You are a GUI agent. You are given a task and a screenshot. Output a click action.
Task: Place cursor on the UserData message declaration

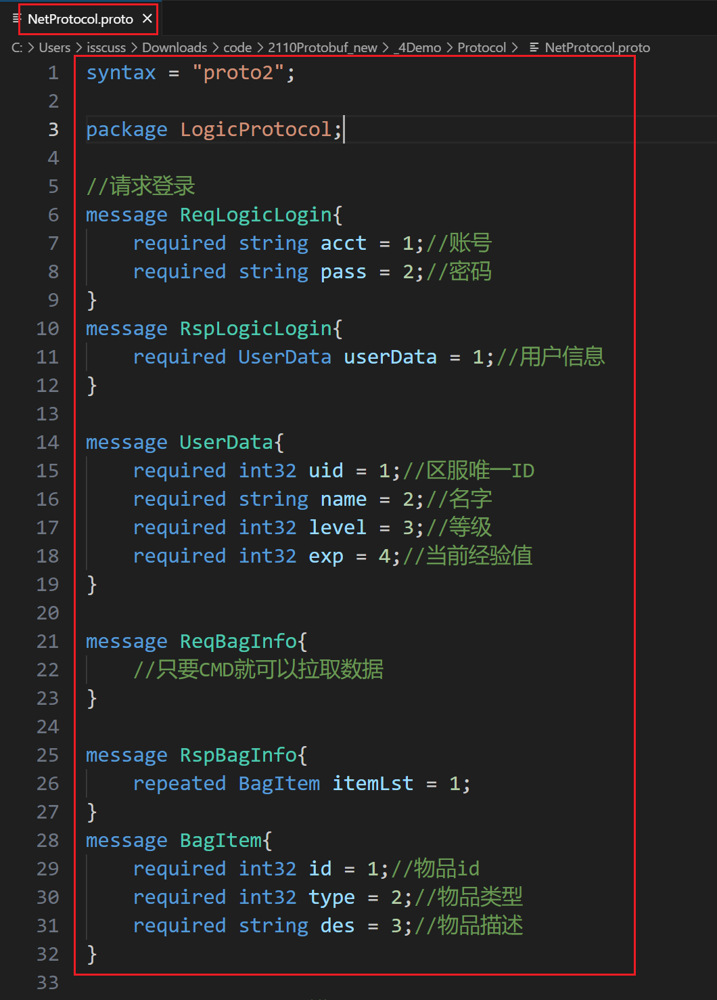[226, 442]
